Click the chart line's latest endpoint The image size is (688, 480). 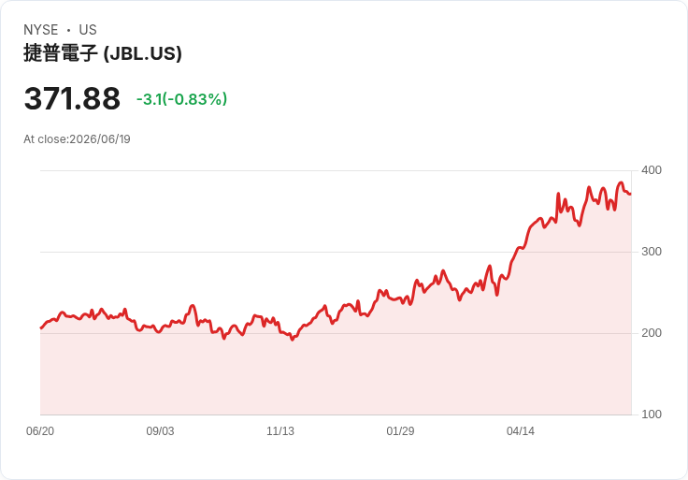click(x=631, y=194)
